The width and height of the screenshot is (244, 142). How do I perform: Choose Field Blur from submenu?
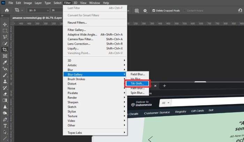point(137,74)
